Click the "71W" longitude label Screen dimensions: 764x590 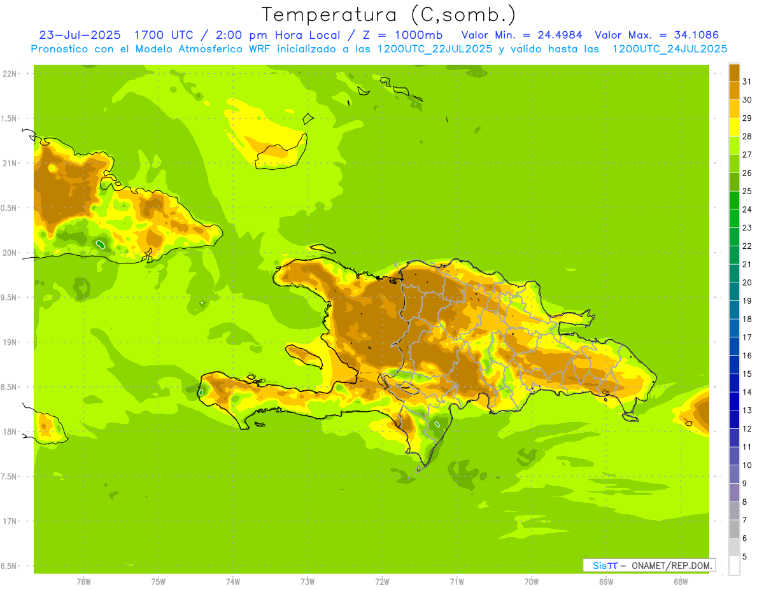click(456, 582)
